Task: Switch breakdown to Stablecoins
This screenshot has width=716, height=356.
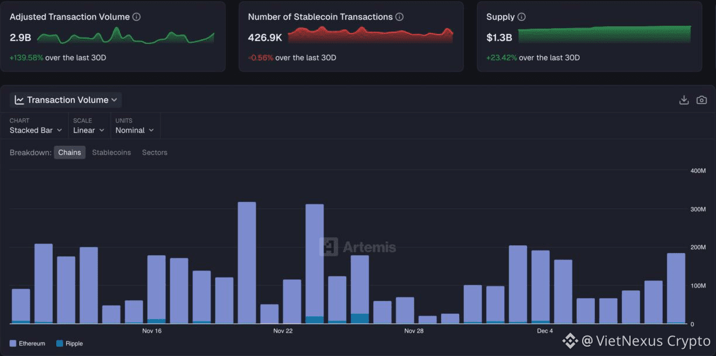Action: (x=111, y=152)
